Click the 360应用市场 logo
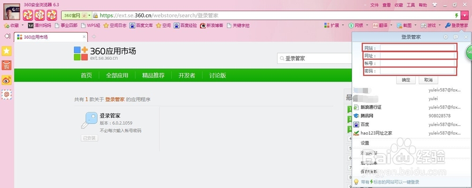The width and height of the screenshot is (472, 188). pos(105,53)
